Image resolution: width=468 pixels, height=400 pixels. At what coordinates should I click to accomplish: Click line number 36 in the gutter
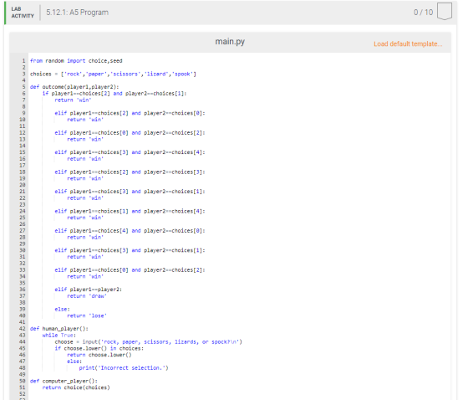click(x=23, y=290)
